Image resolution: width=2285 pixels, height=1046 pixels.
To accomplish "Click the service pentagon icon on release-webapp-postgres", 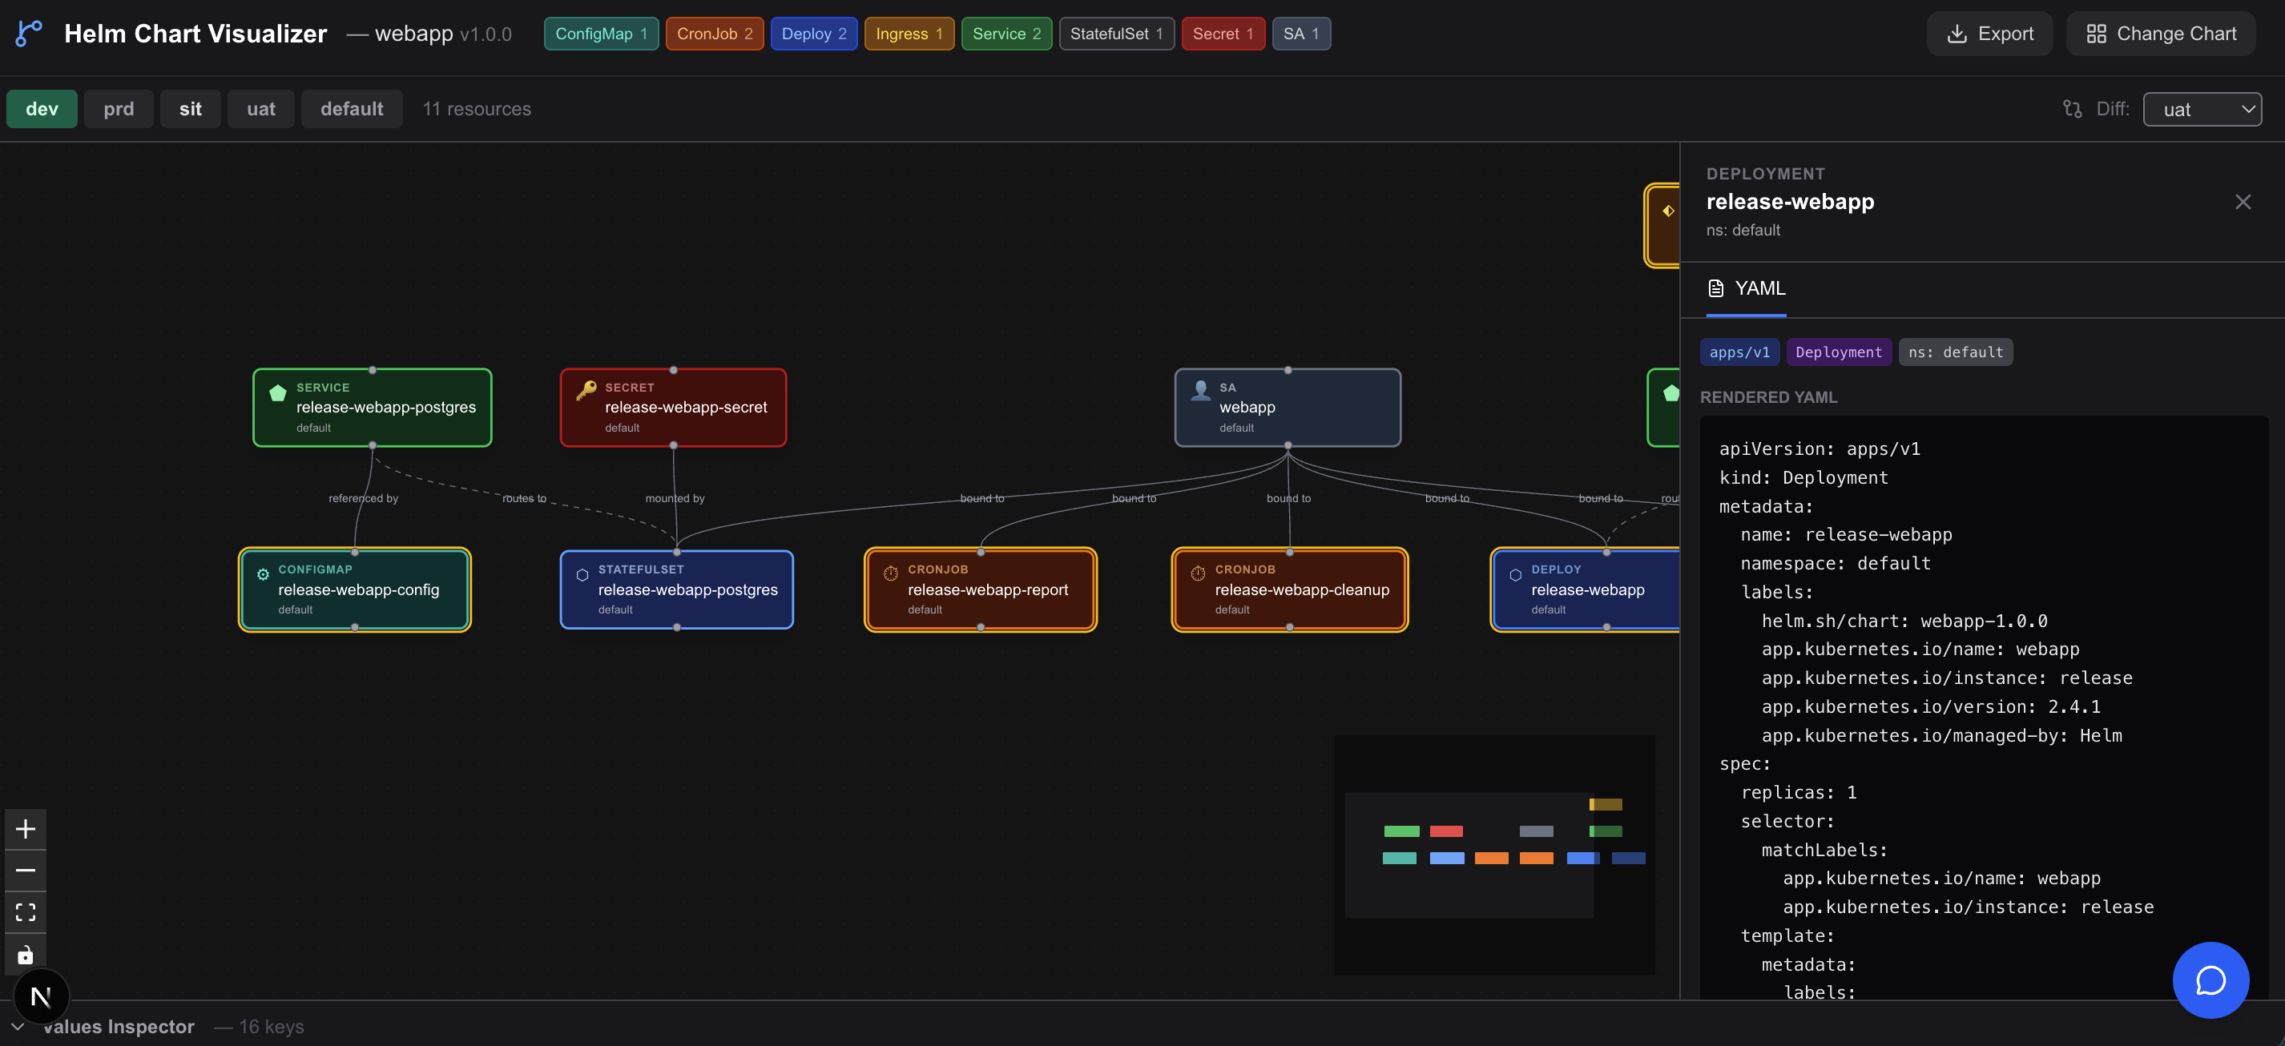I will pos(278,392).
